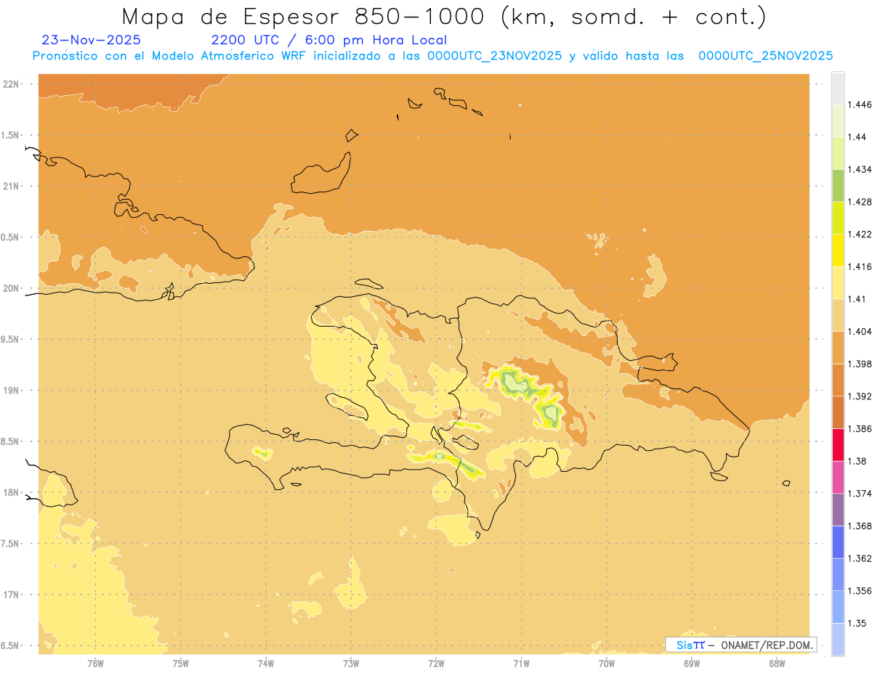This screenshot has width=872, height=673.
Task: Click the legend value 1.392
Action: point(861,396)
